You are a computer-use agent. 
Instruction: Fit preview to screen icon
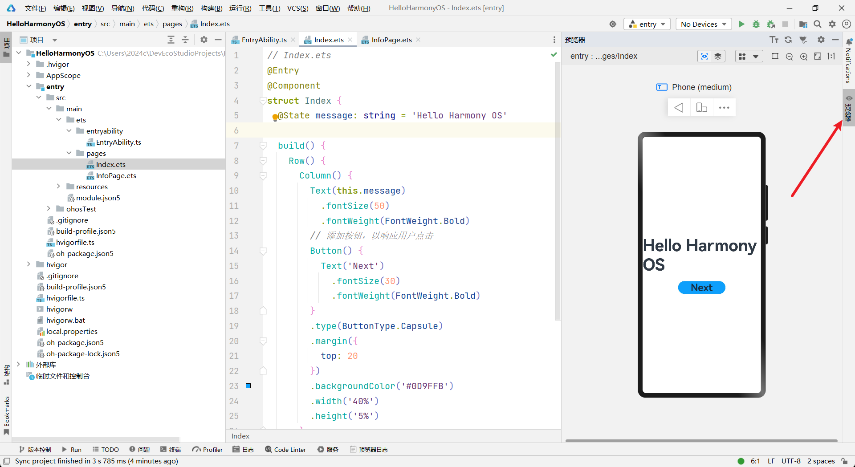pos(818,56)
